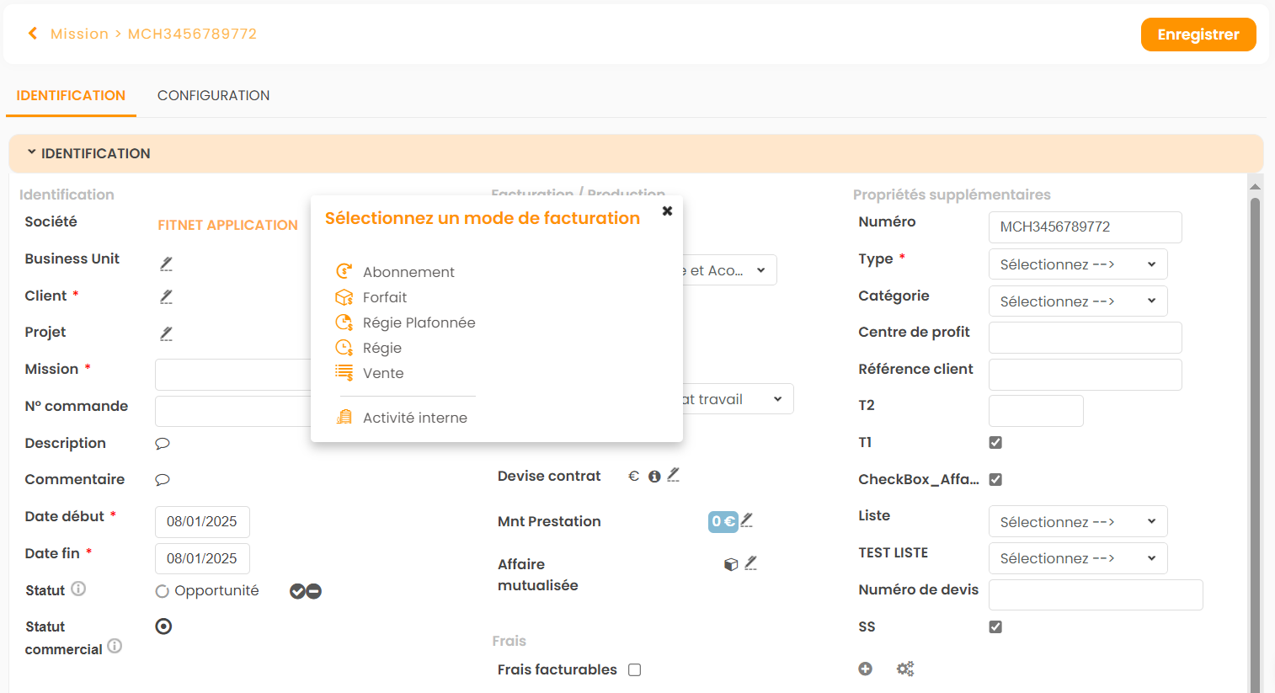Open the Commentaire comment bubble
The image size is (1275, 693).
[x=163, y=480]
